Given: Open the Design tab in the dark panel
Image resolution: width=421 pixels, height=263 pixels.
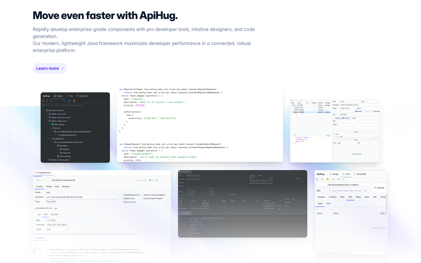Looking at the screenshot, I should pos(58,96).
